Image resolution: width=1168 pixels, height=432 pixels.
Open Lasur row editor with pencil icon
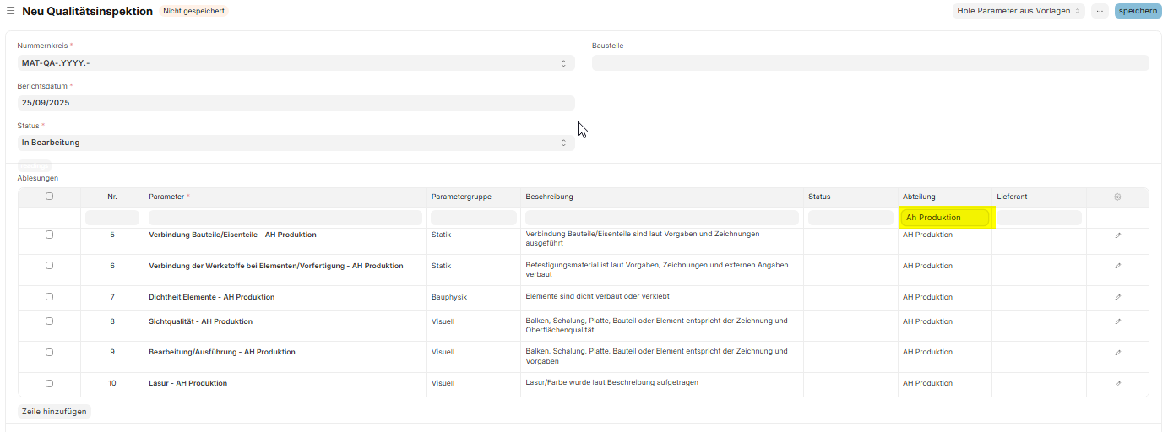pos(1117,383)
